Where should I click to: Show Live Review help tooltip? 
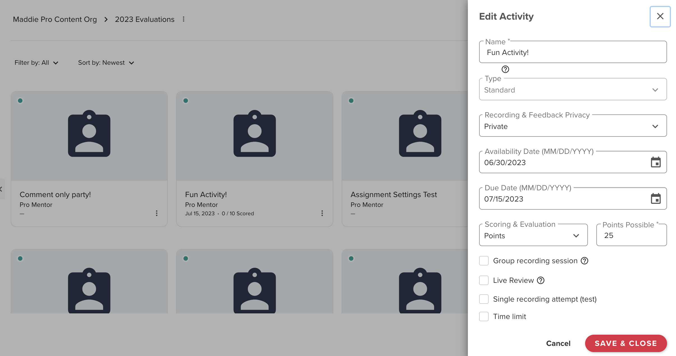pyautogui.click(x=541, y=281)
